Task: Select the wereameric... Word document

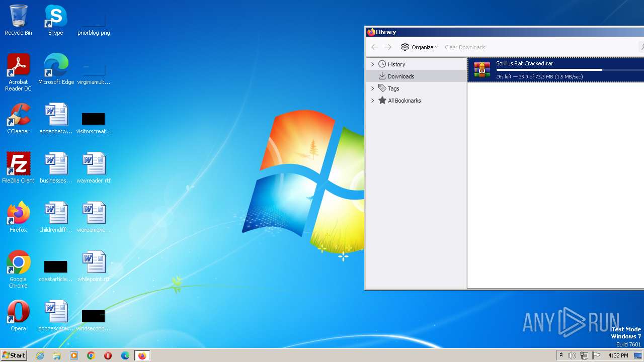Action: pyautogui.click(x=94, y=217)
